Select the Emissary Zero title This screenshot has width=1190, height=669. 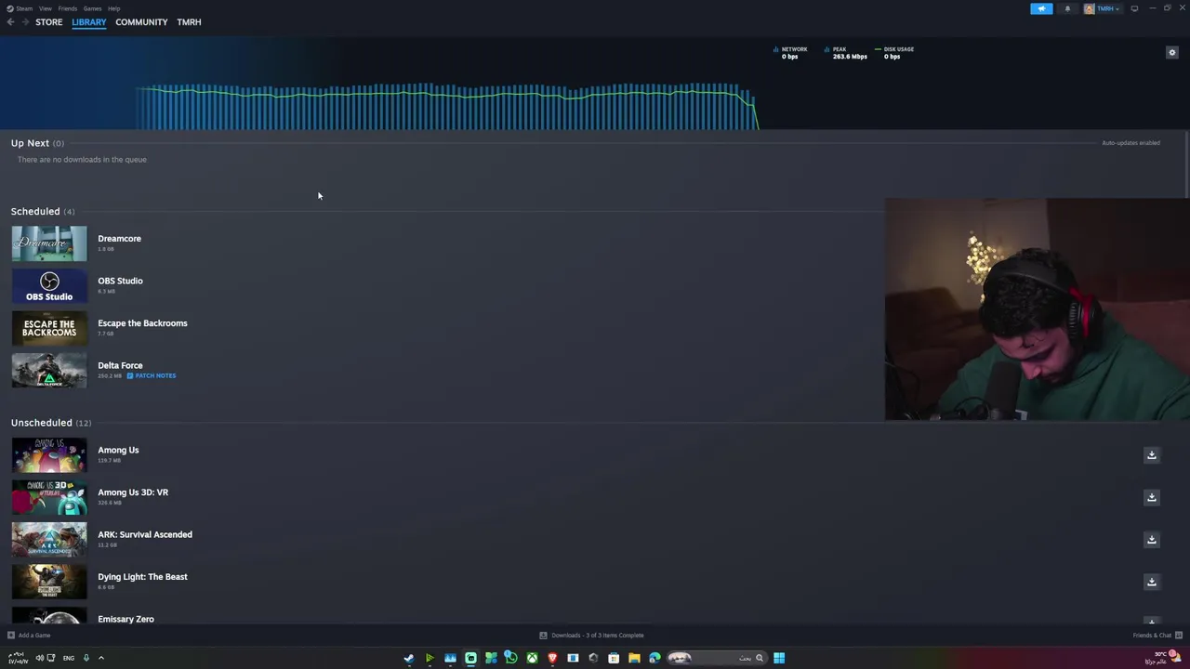(x=126, y=619)
